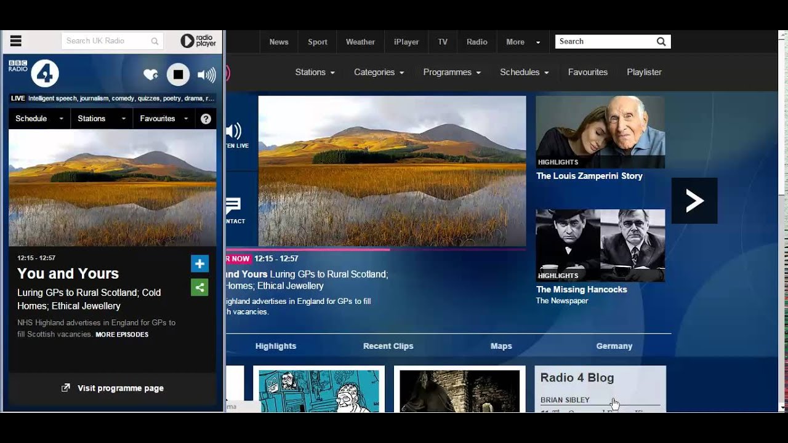The image size is (788, 443).
Task: Open The Missing Hancocks link
Action: [582, 289]
